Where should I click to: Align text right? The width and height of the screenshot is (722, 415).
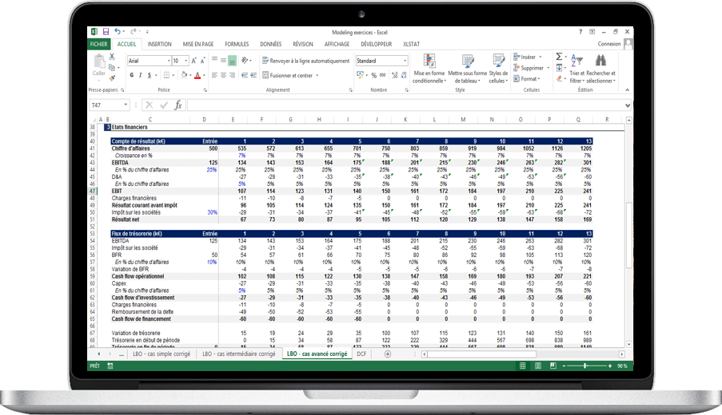pyautogui.click(x=232, y=75)
